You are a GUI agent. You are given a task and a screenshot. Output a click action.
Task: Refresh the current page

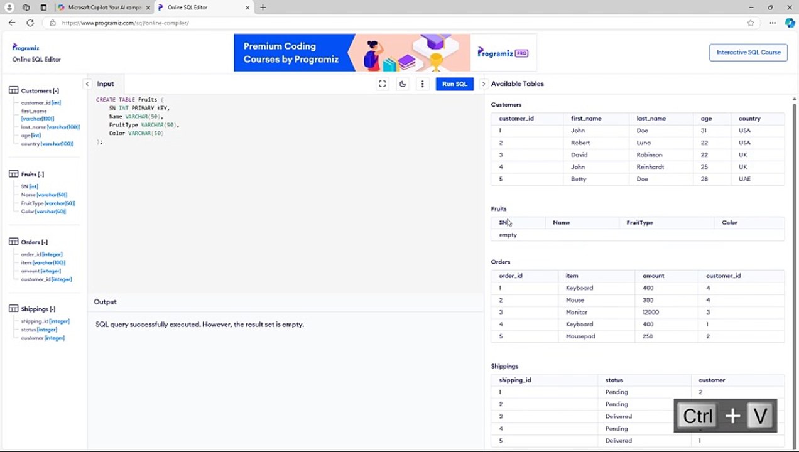click(30, 23)
